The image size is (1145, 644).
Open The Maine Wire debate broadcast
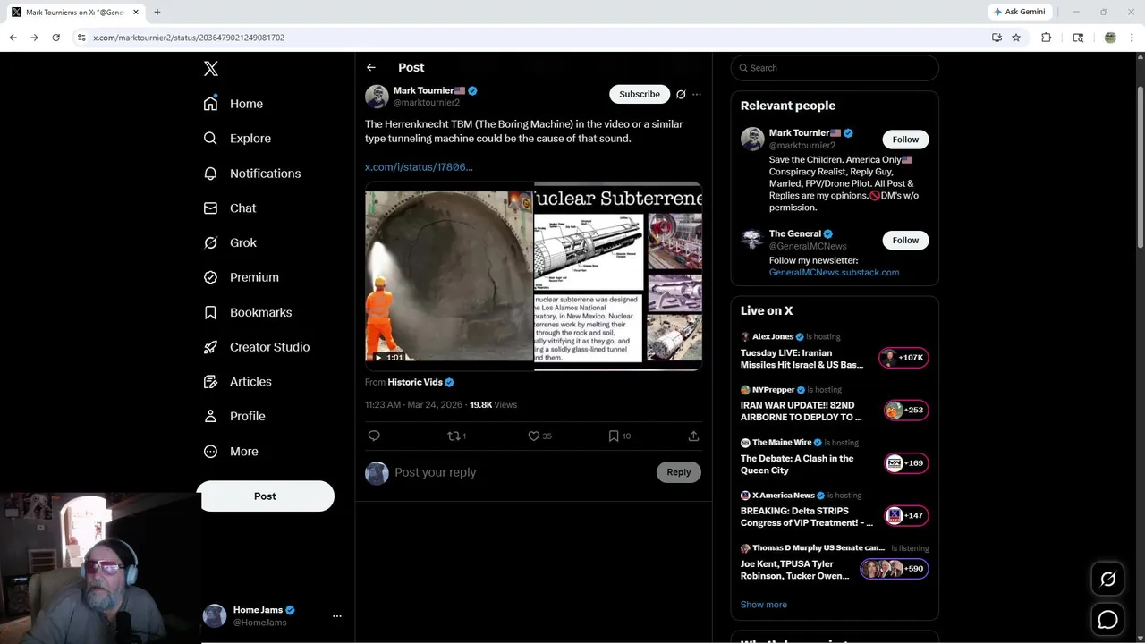[834, 458]
